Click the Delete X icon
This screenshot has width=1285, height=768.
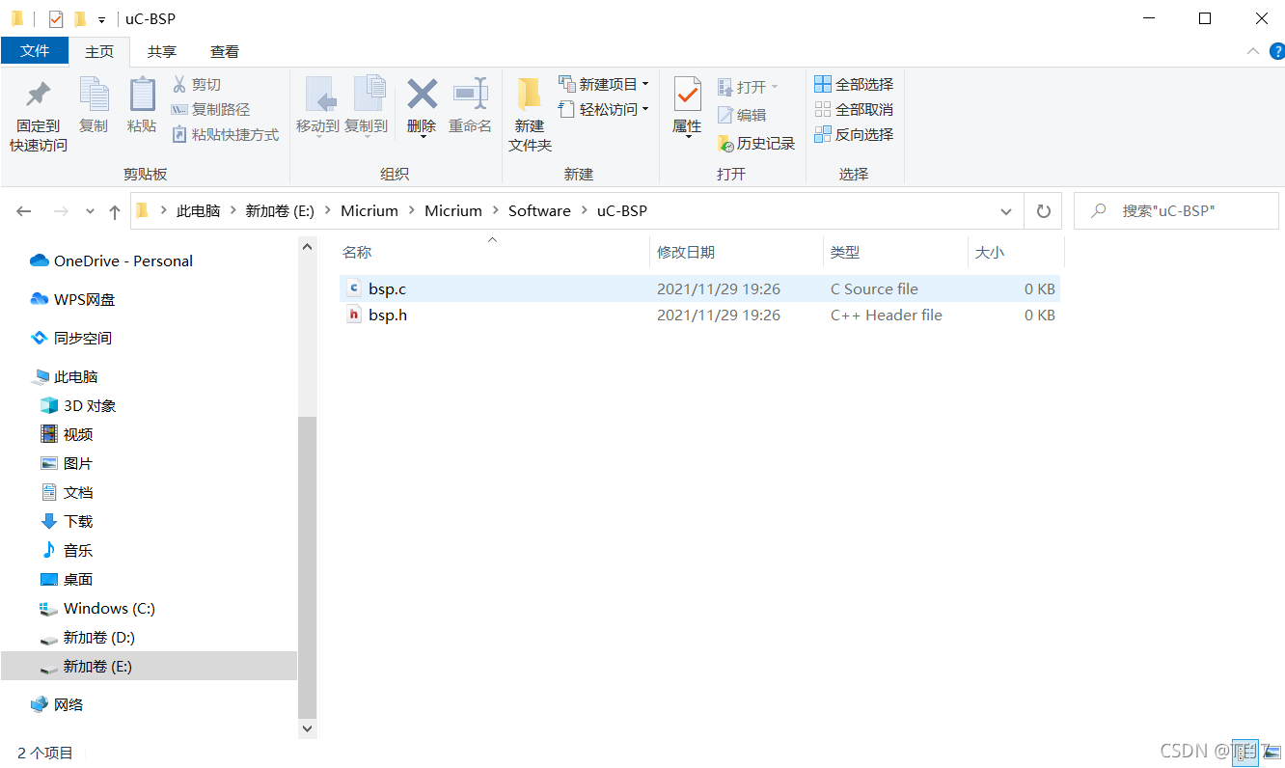pyautogui.click(x=422, y=95)
